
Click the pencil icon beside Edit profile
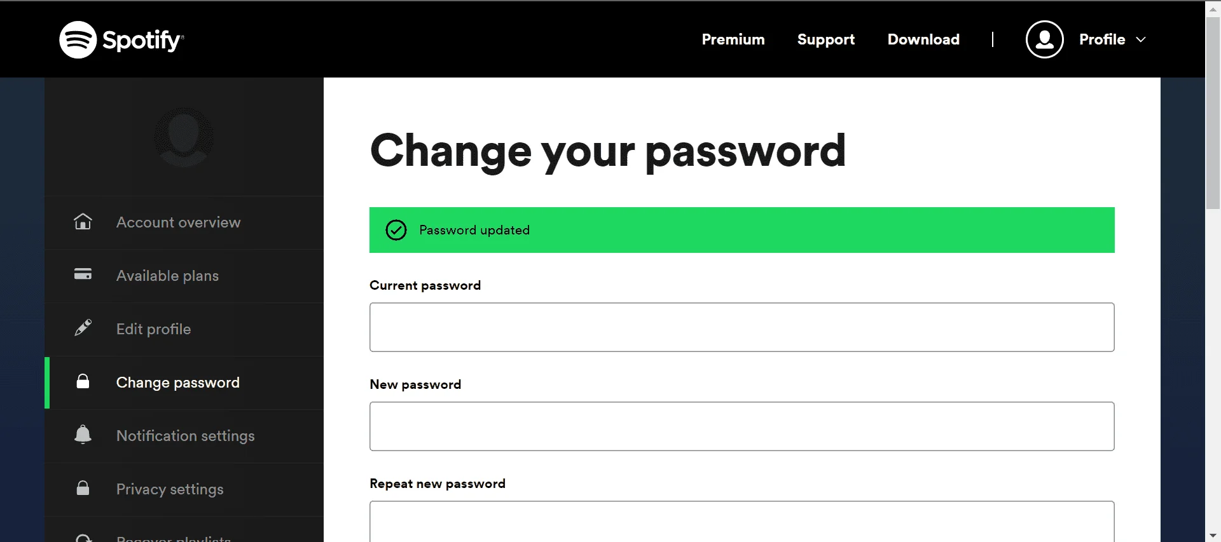point(83,328)
